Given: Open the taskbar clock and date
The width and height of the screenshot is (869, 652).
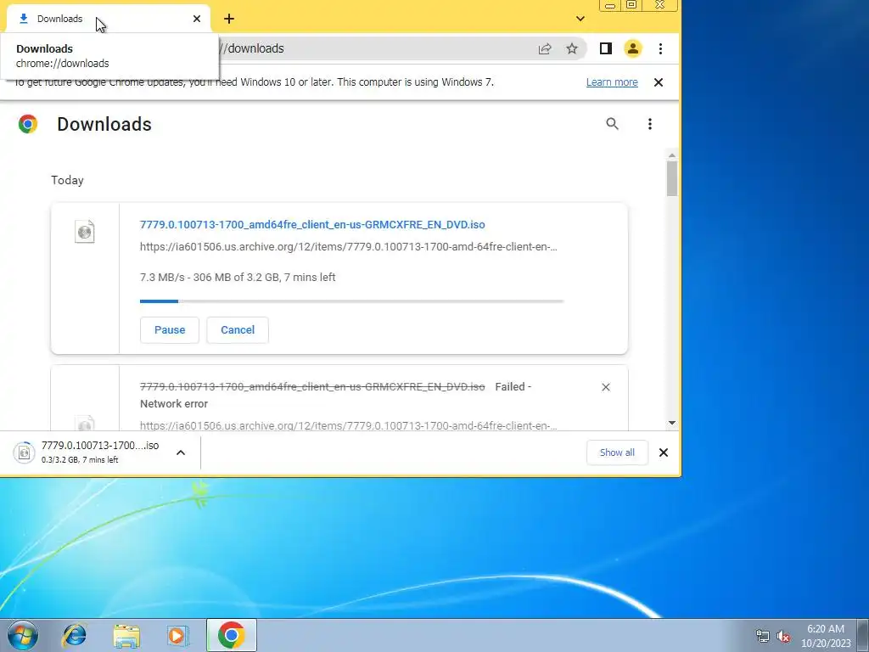Looking at the screenshot, I should point(825,636).
